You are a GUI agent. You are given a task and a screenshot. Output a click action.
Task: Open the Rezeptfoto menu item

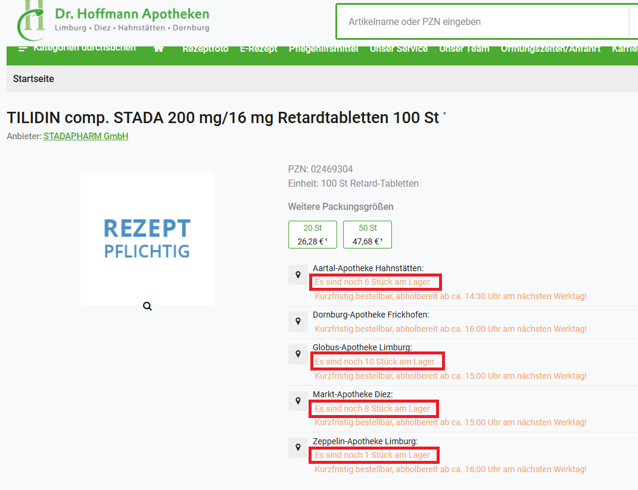(x=206, y=49)
